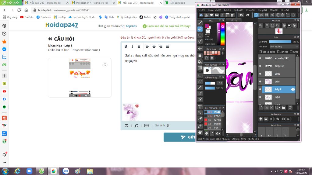
Task: Select the Move tool in MediBang toolbar
Action: pos(200,48)
